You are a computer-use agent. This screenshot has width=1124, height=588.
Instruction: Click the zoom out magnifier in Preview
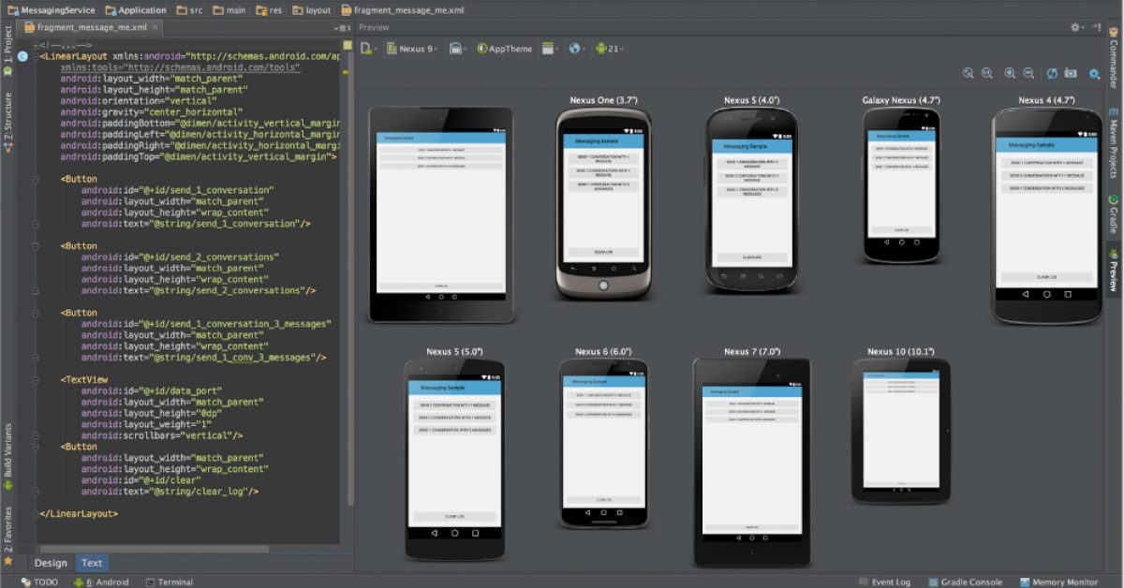[1028, 74]
